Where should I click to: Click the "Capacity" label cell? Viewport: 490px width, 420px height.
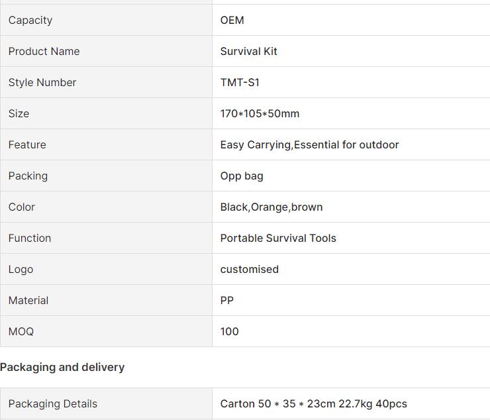(x=30, y=20)
